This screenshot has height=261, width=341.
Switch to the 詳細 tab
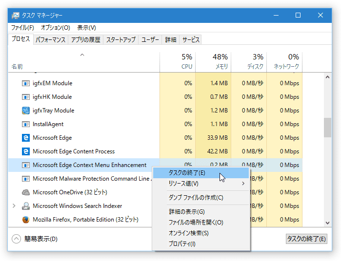pyautogui.click(x=171, y=40)
